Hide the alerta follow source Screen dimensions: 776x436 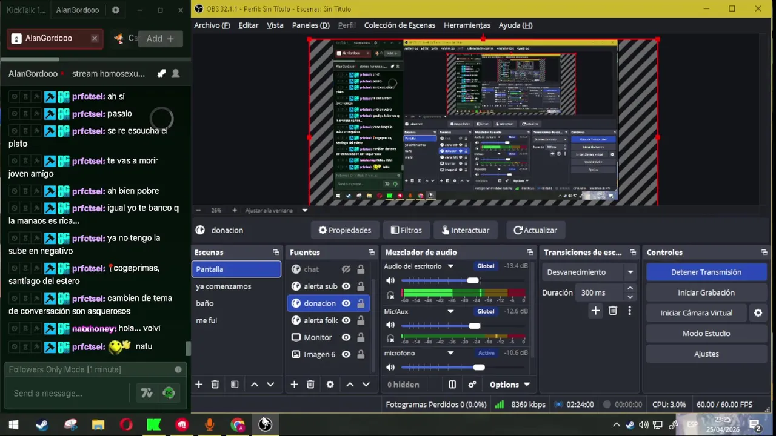point(346,320)
